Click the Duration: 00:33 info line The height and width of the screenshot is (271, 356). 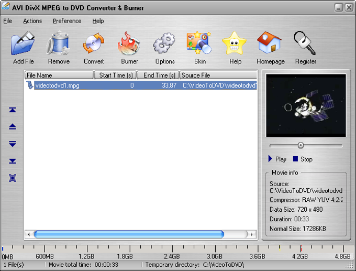289,219
